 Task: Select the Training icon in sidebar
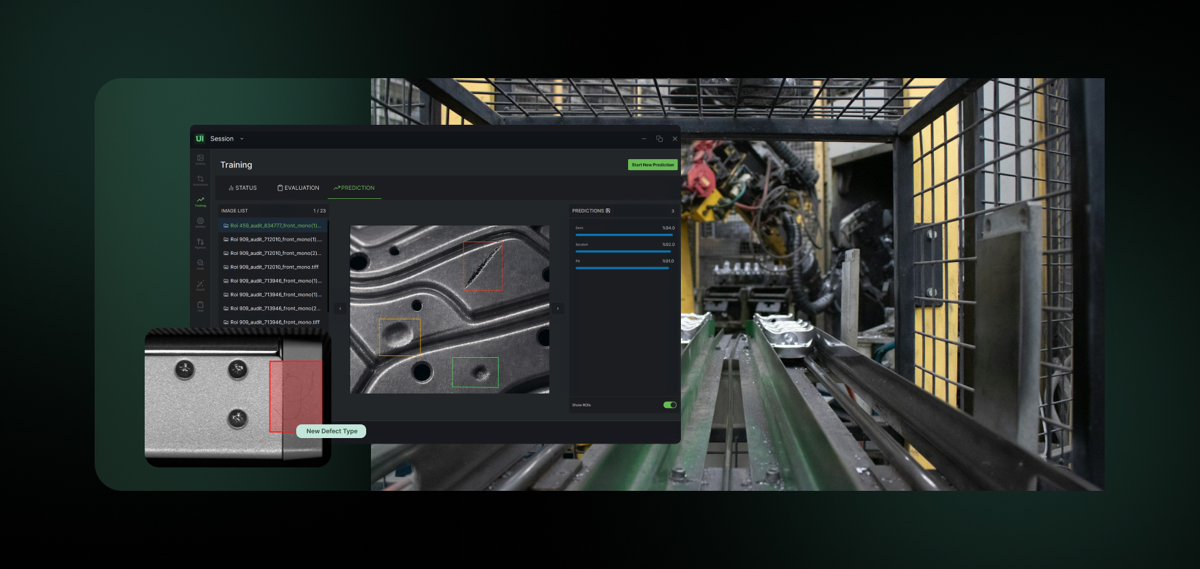click(x=200, y=201)
